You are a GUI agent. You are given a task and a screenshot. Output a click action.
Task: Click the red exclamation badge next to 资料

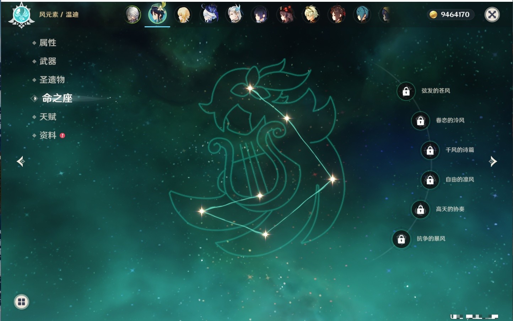63,135
